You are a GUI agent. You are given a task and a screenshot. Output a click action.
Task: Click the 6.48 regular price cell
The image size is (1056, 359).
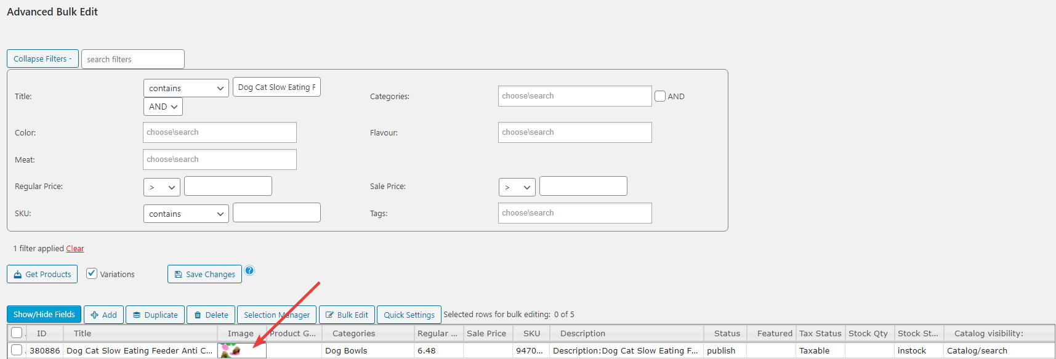click(x=439, y=350)
